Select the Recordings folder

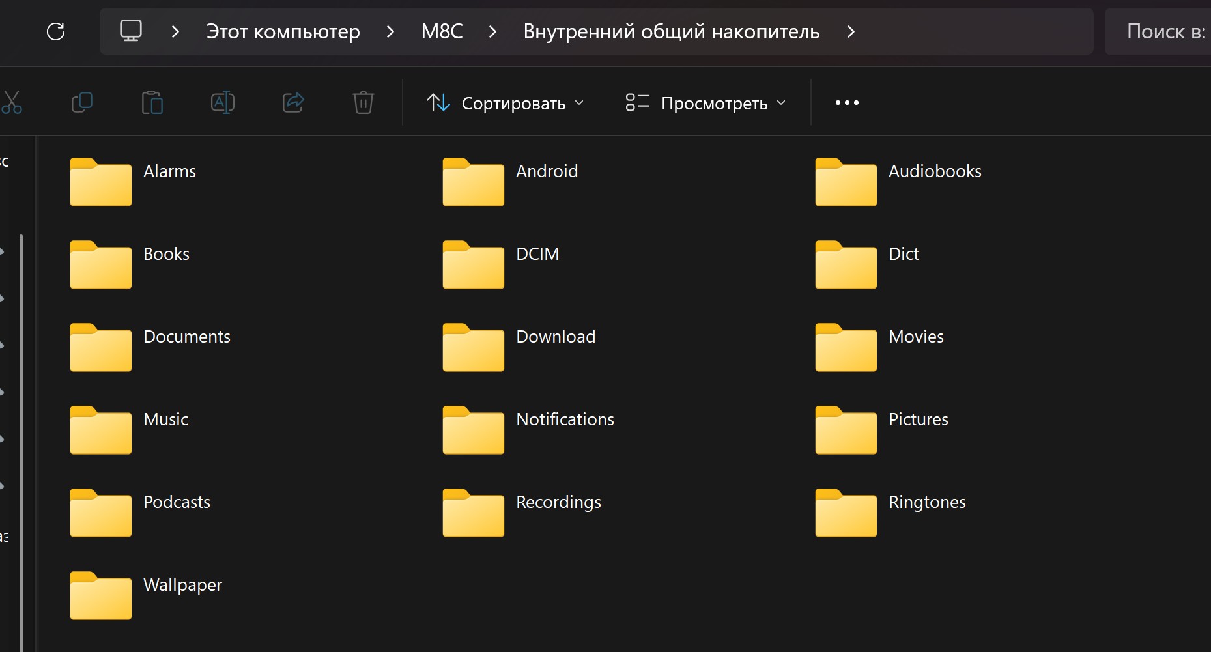pos(474,513)
